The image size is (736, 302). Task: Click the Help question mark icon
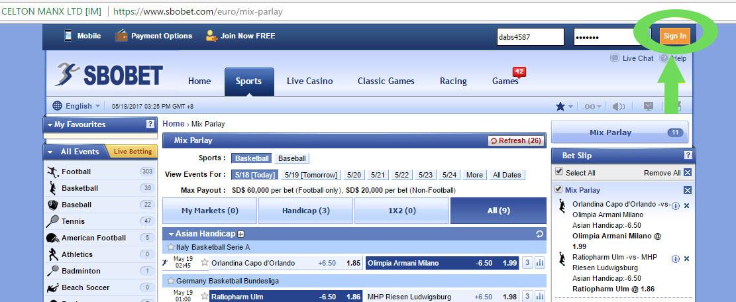tap(664, 59)
